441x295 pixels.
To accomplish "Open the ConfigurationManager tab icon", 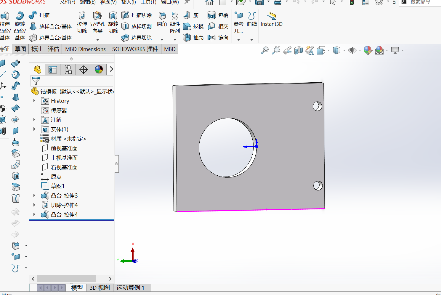I will pos(68,70).
